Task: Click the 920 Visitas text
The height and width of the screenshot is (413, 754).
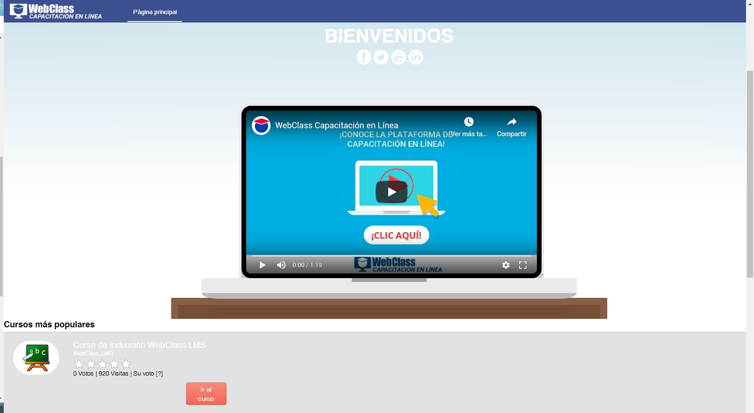Action: point(113,374)
